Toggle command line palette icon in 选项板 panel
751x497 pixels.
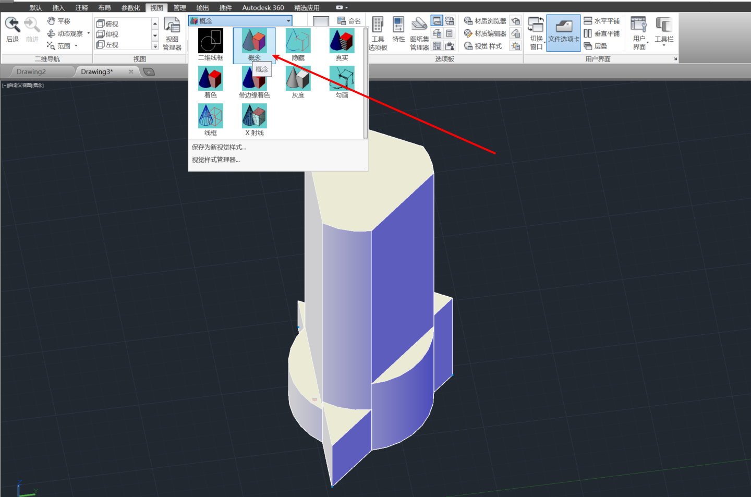pyautogui.click(x=437, y=21)
